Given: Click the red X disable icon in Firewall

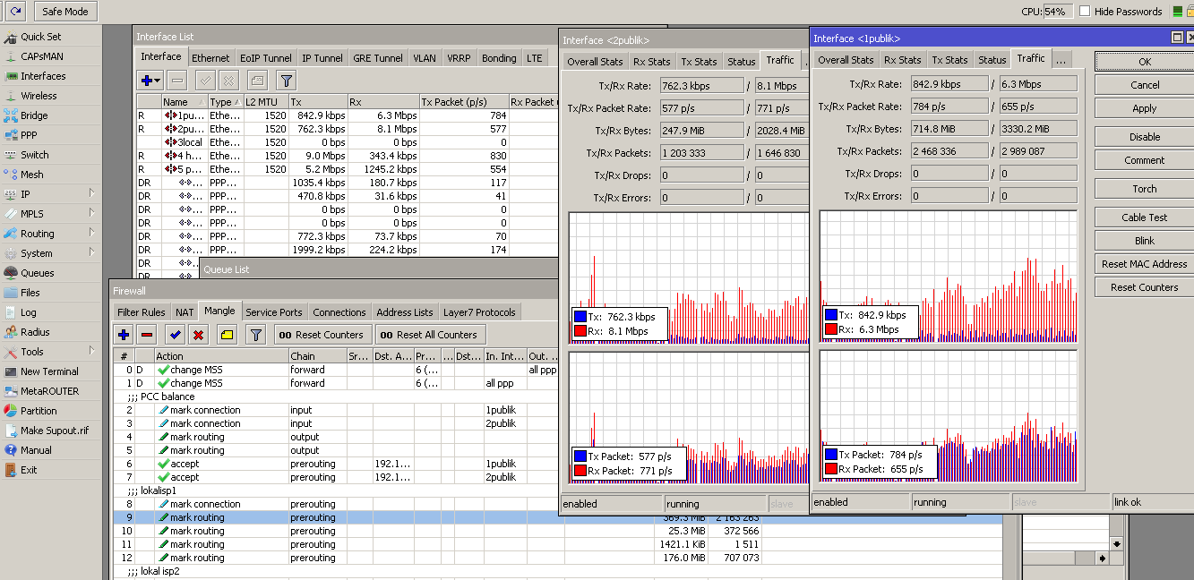Looking at the screenshot, I should pyautogui.click(x=199, y=335).
